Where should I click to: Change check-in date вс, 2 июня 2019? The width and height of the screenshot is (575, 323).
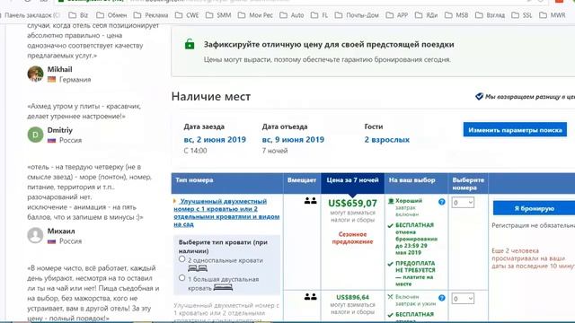(x=215, y=140)
